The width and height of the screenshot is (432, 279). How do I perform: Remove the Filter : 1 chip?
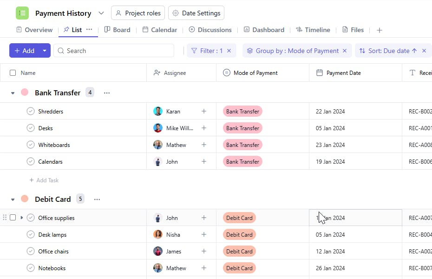tap(229, 51)
